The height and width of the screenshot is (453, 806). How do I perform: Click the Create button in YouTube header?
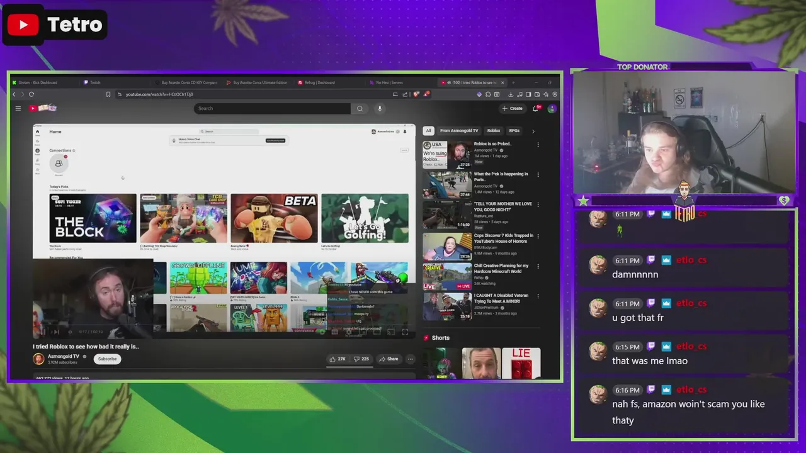513,108
